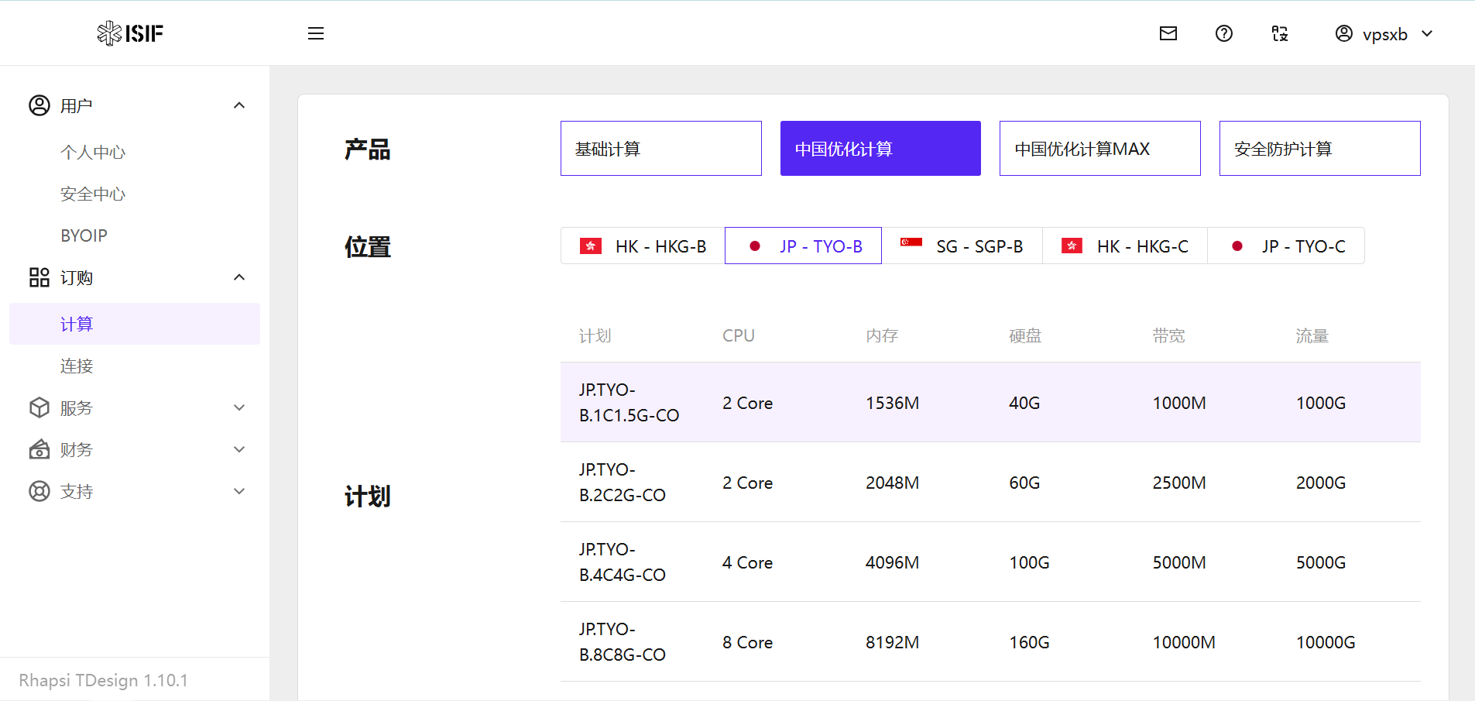The height and width of the screenshot is (701, 1475).
Task: Click the ISIF logo
Action: pyautogui.click(x=130, y=33)
